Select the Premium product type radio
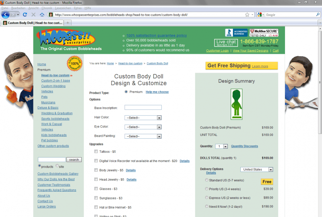322x217 pixels. (126, 92)
